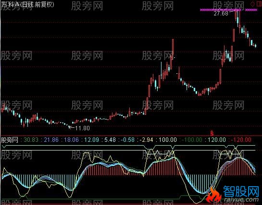262x205 pixels.
Task: Click the magenta resistance line marker above 27.68
Action: [x=221, y=10]
